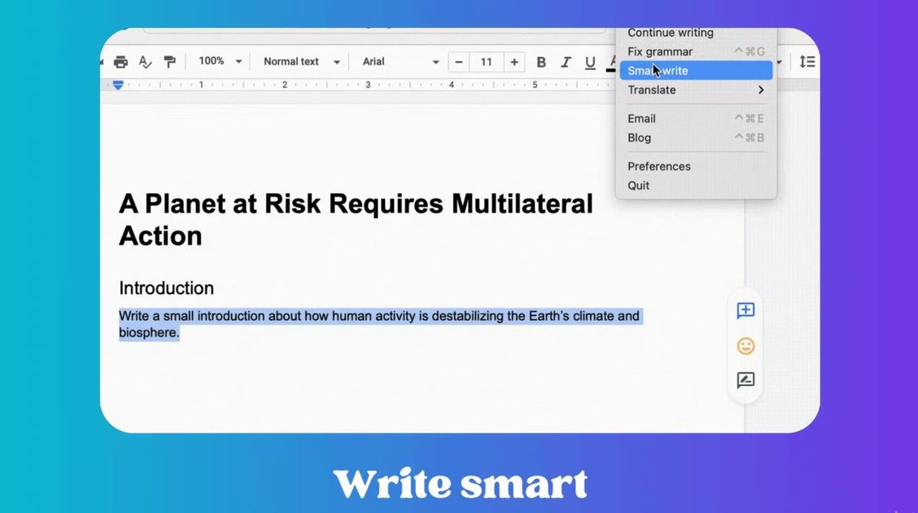Open the zoom level dropdown
The width and height of the screenshot is (918, 513).
click(x=216, y=61)
